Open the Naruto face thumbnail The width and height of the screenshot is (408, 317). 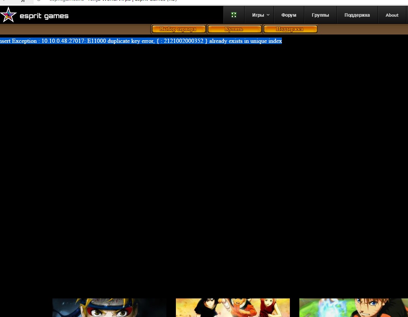pyautogui.click(x=109, y=308)
